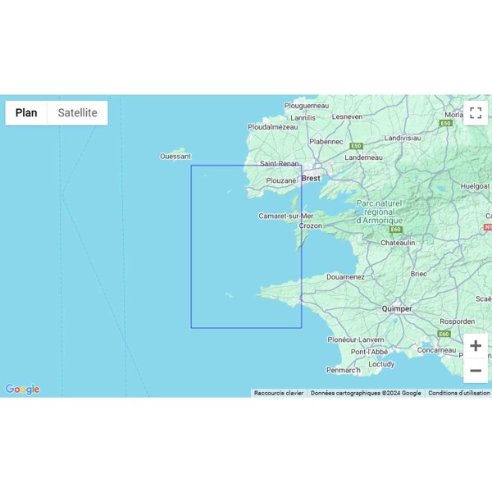Click the E60 road badge near Rosporden

[x=444, y=334]
